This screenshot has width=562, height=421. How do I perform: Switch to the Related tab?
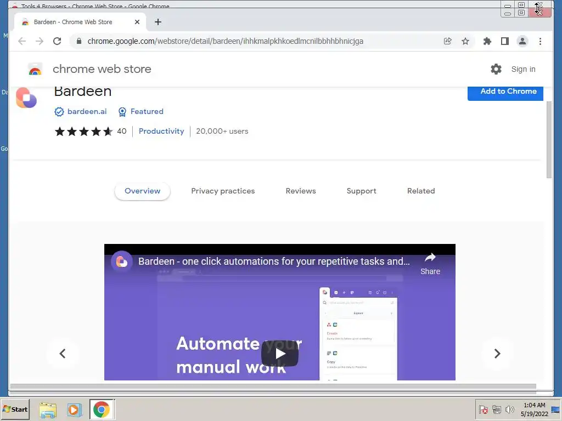[x=421, y=191]
